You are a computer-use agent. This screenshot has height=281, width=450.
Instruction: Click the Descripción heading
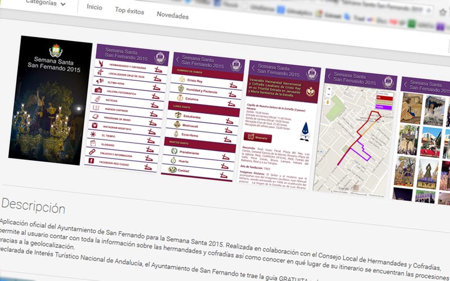(x=33, y=206)
